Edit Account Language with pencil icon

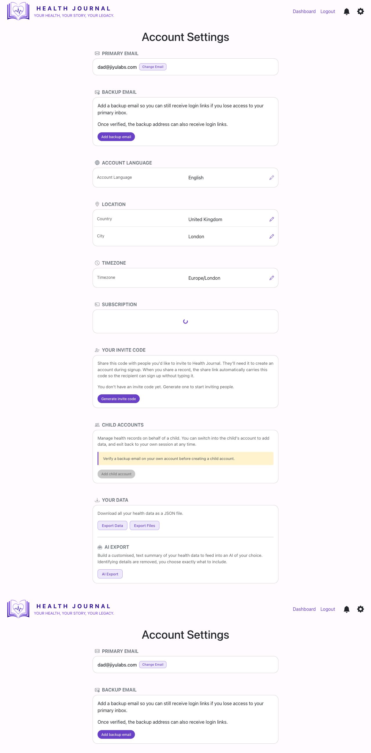[x=272, y=178]
